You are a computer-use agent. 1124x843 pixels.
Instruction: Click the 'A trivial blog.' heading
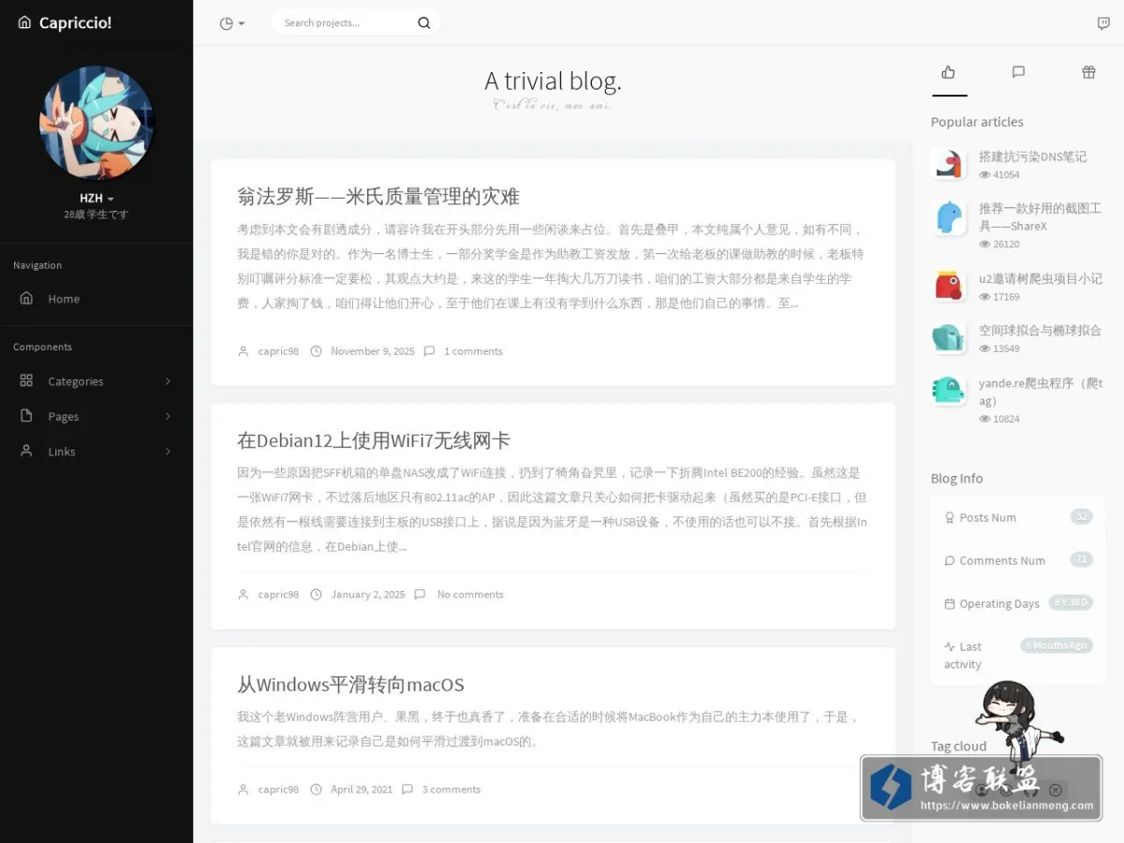[553, 81]
